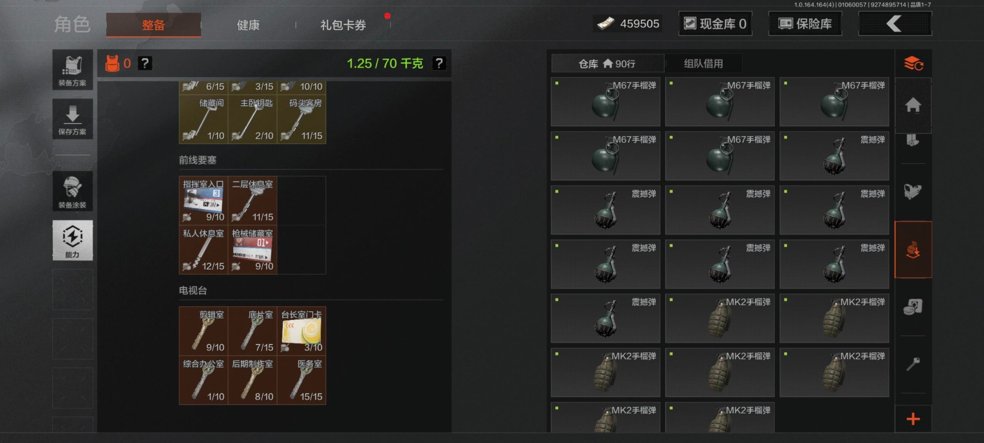Switch to 组队借用 tab

703,64
